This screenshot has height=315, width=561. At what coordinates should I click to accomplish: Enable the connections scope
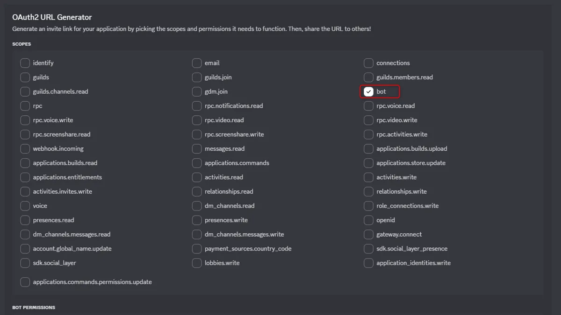(368, 63)
